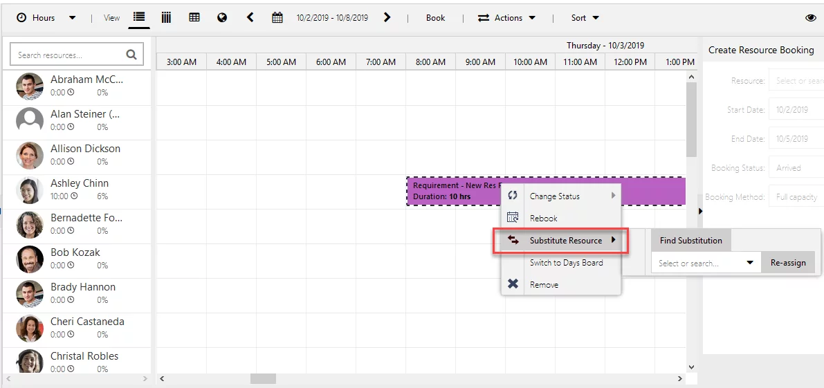This screenshot has height=388, width=824.
Task: Expand the Change Status submenu arrow
Action: coord(613,196)
